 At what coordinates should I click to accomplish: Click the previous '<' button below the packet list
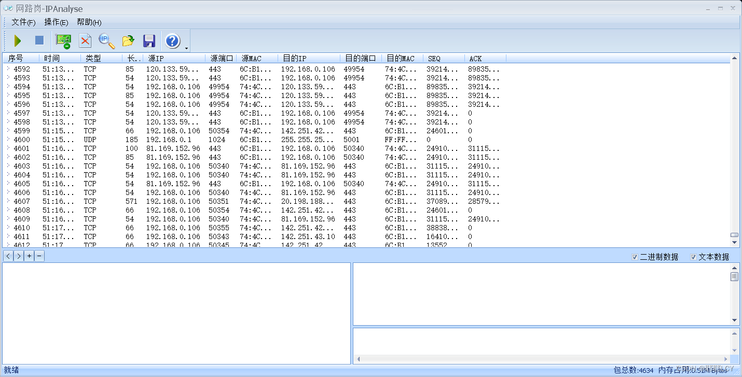click(8, 256)
